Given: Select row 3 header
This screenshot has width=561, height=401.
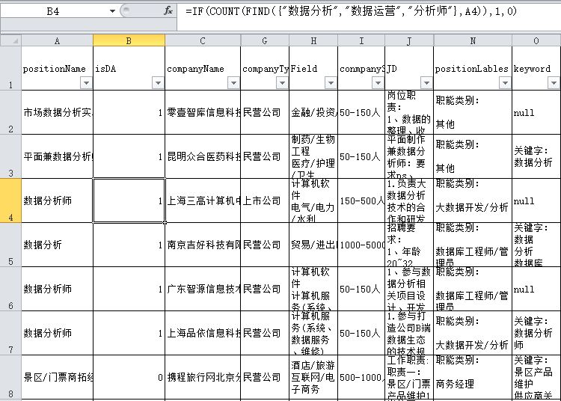Looking at the screenshot, I should 10,156.
